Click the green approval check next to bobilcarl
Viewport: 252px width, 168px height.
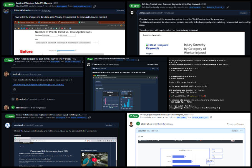pyautogui.click(x=13, y=108)
